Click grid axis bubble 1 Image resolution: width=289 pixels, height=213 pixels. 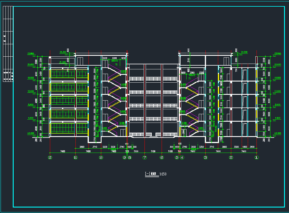pos(256,158)
